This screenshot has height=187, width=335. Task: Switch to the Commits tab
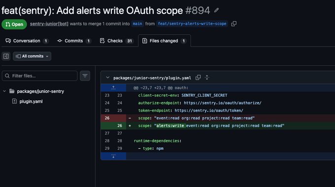point(74,41)
